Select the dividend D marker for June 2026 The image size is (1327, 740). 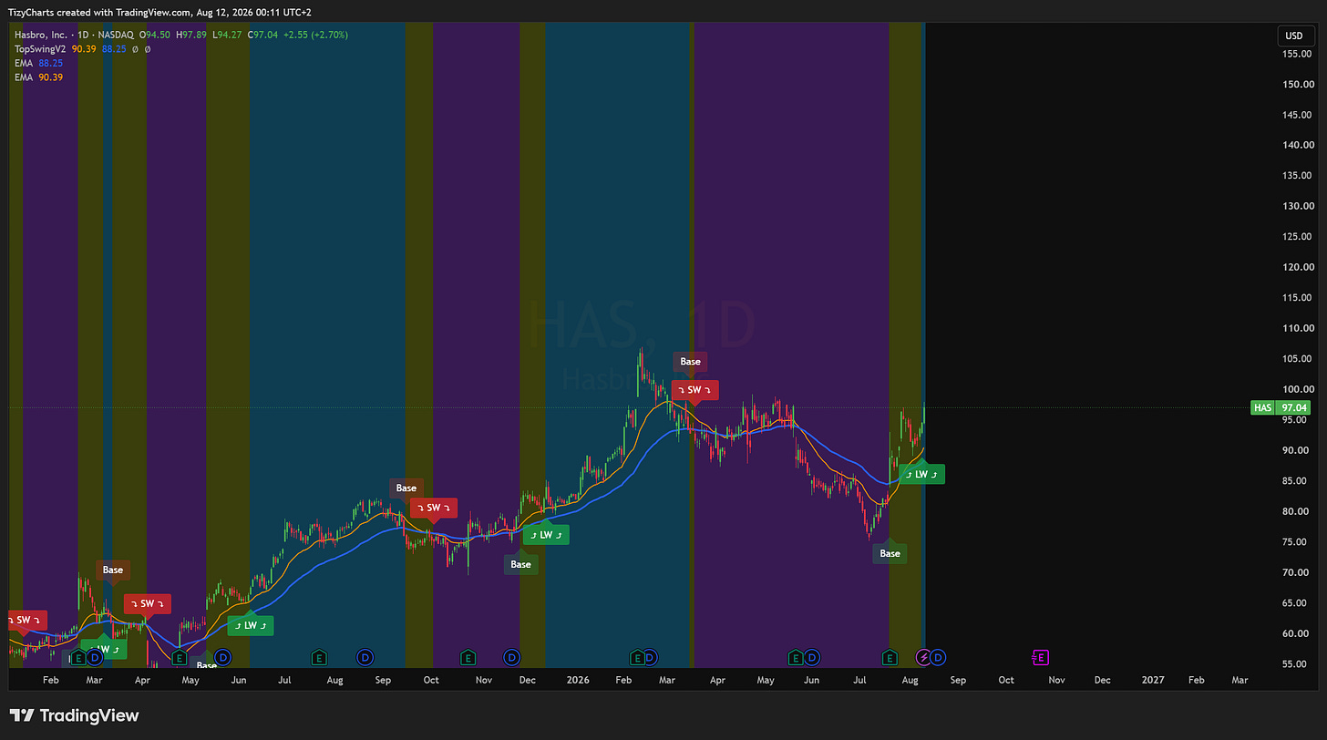812,657
